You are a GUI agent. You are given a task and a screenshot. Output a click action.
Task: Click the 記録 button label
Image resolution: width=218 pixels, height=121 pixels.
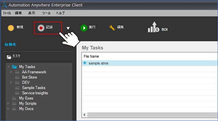click(49, 27)
